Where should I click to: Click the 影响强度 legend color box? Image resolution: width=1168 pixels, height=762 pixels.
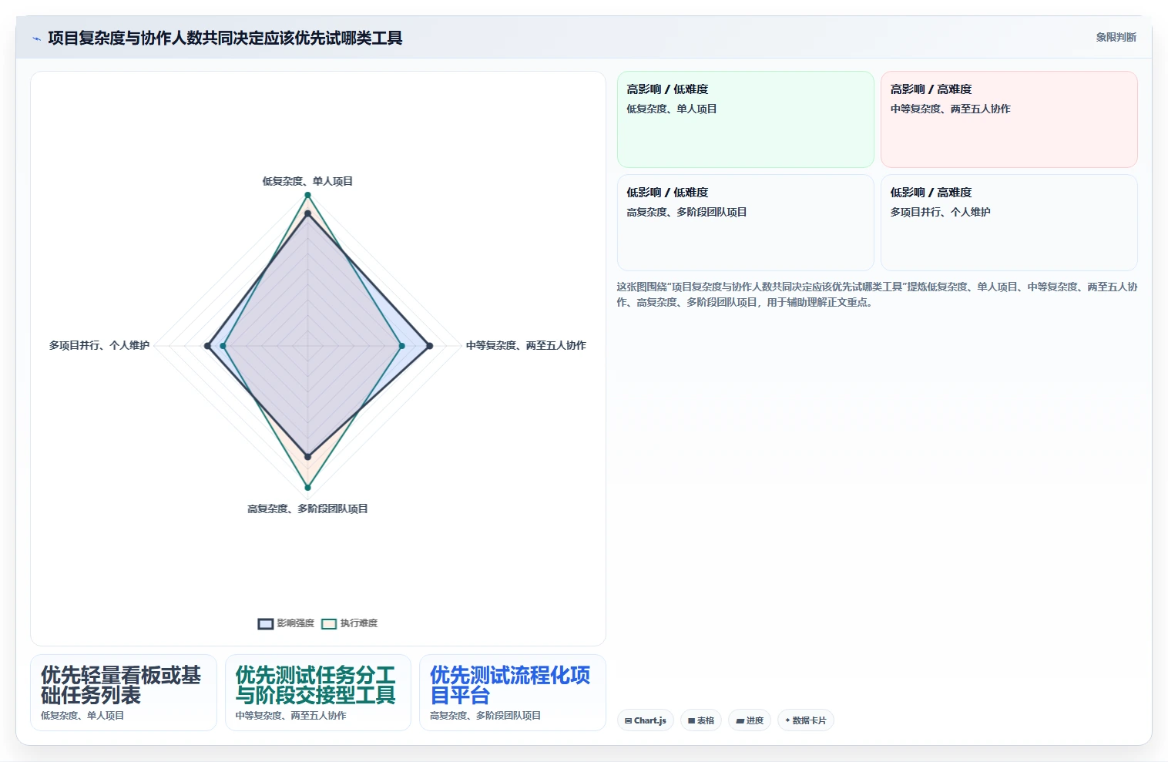click(x=266, y=623)
